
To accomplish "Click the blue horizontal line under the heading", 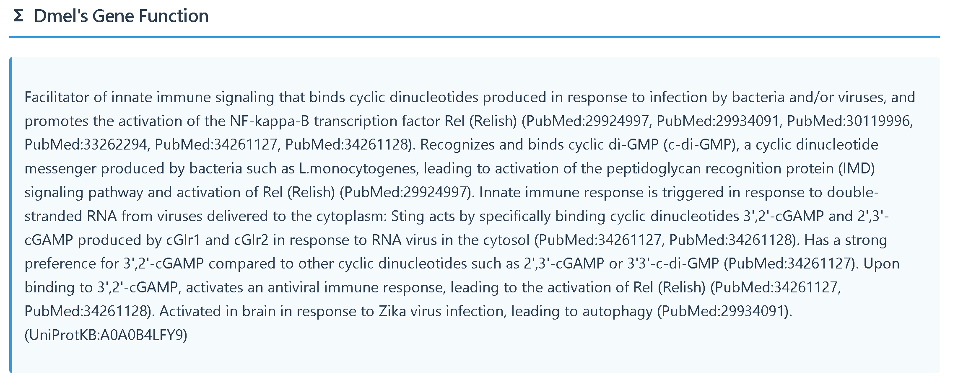I will click(474, 37).
